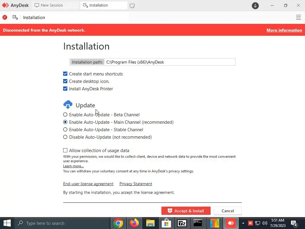Select Disable Auto-Update option

click(65, 137)
